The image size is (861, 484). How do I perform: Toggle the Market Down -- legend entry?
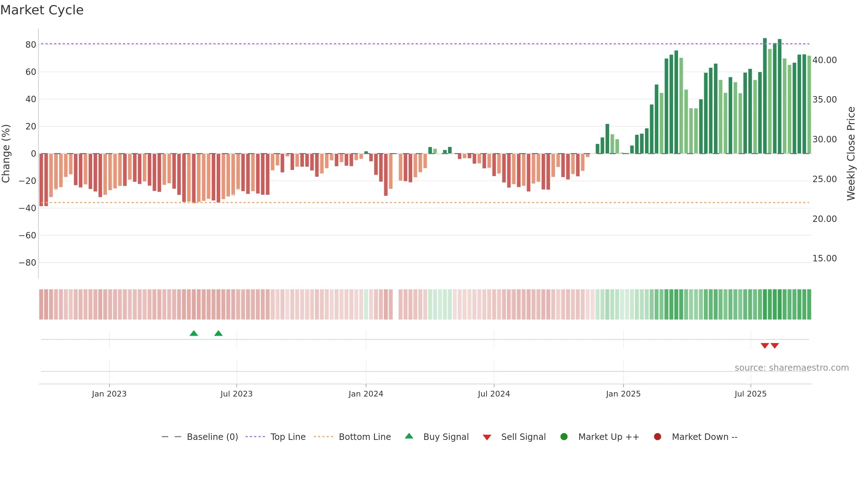[x=696, y=437]
